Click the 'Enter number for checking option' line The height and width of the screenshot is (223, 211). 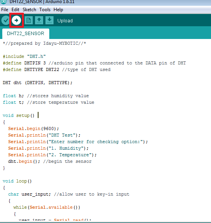pyautogui.click(x=78, y=142)
